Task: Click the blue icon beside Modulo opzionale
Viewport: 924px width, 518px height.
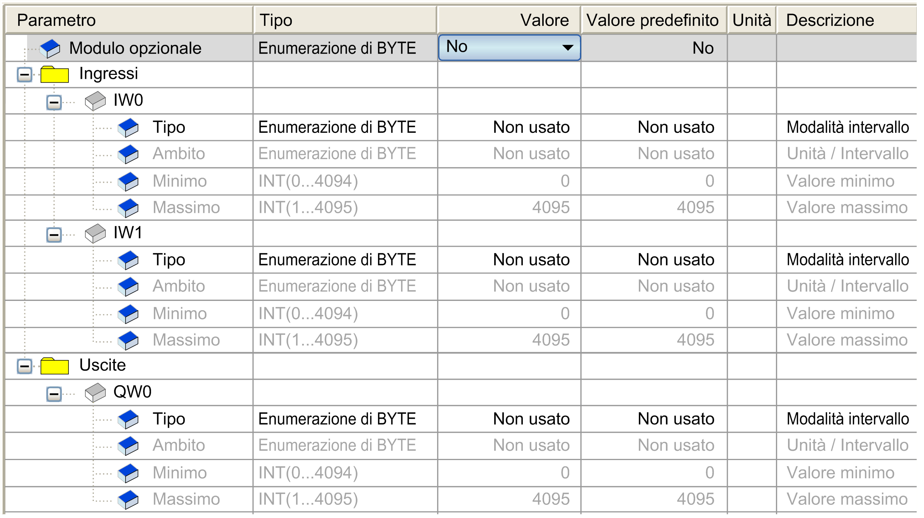Action: 50,48
